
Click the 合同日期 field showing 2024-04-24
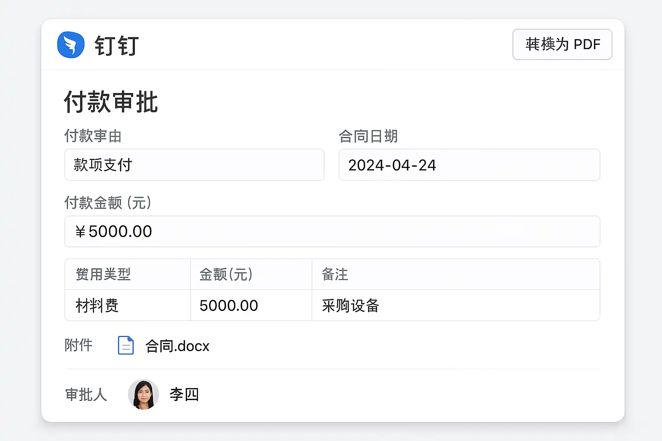(x=469, y=165)
